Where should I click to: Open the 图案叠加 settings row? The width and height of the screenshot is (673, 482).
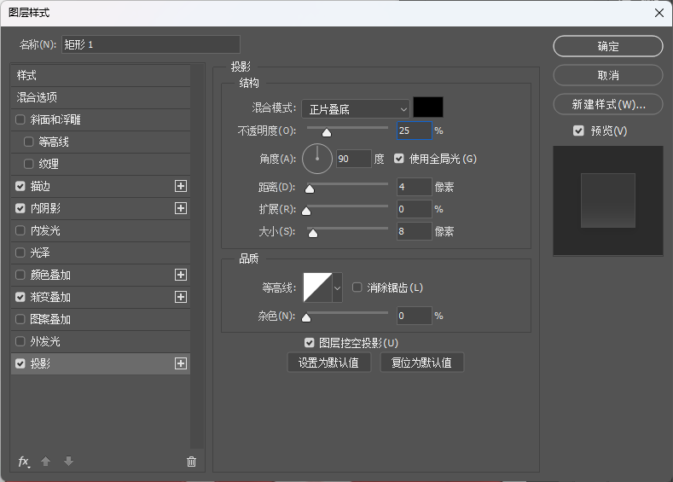click(101, 319)
